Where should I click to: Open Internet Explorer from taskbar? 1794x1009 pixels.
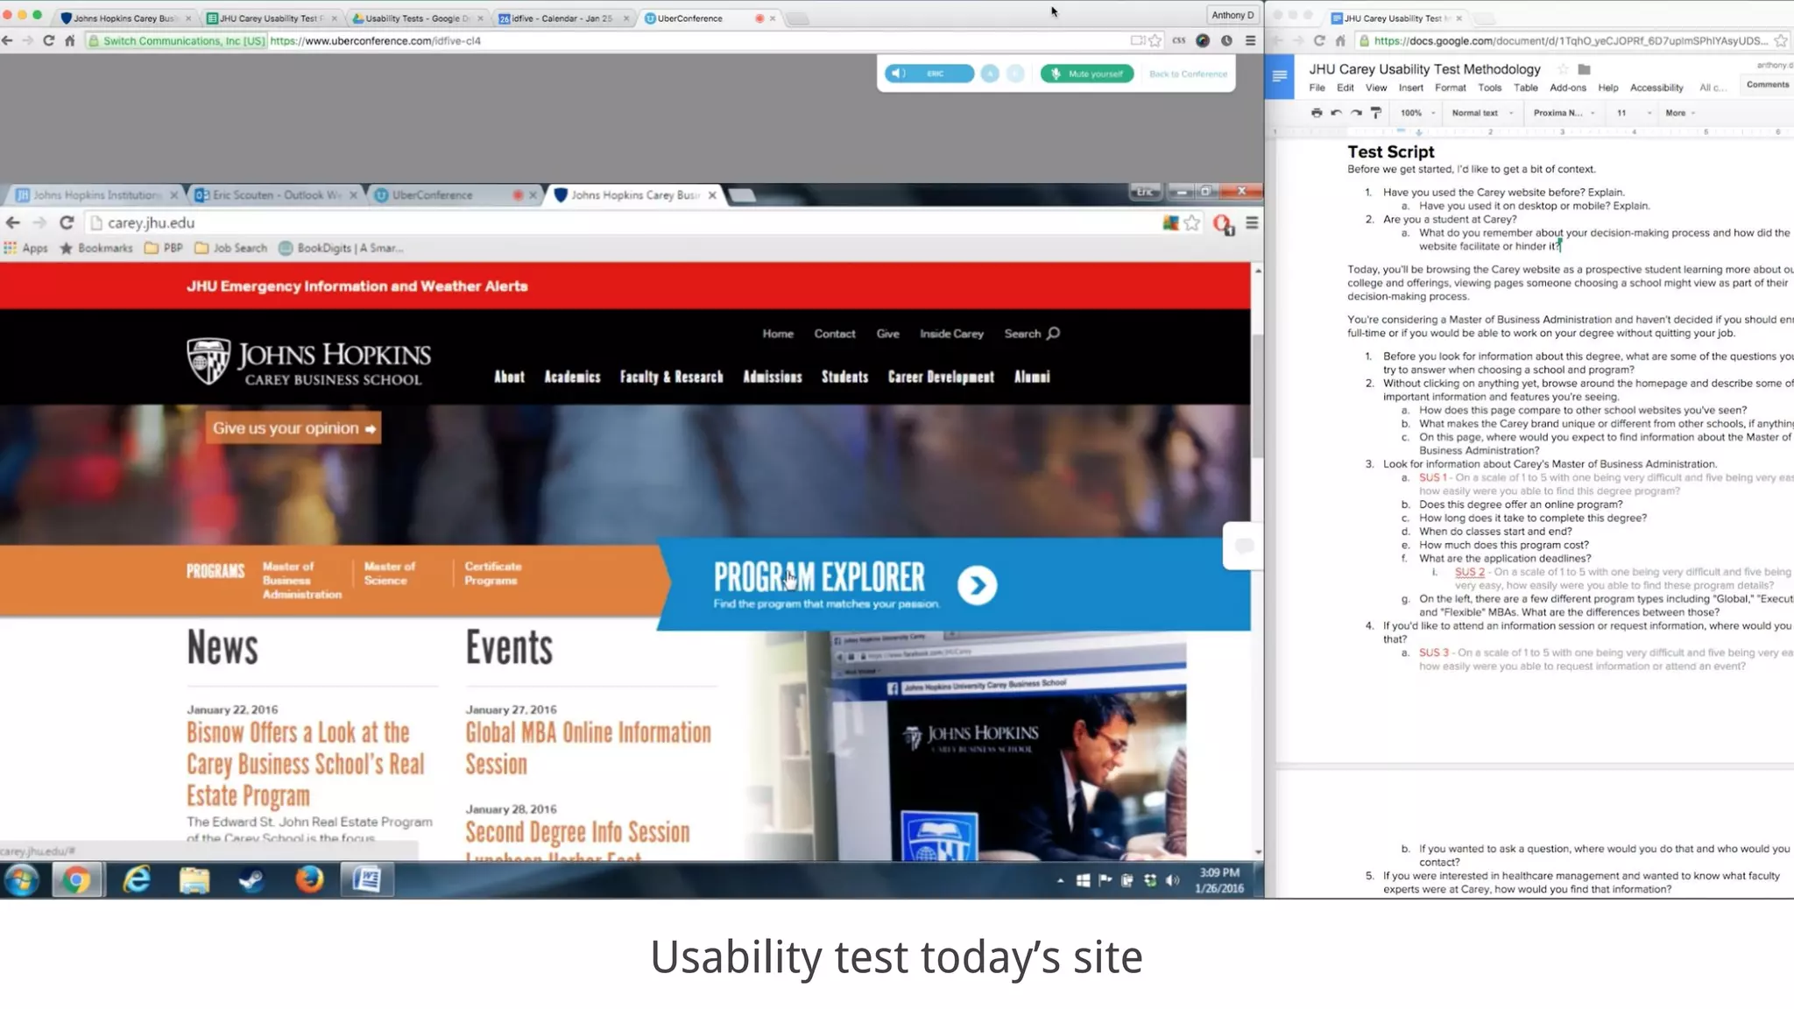[136, 880]
